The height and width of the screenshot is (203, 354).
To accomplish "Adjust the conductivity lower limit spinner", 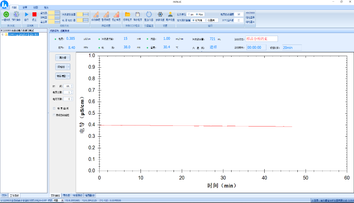I will tap(72, 99).
